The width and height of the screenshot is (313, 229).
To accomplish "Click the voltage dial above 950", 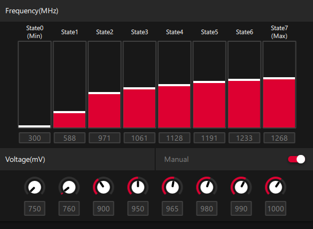I will point(138,187).
